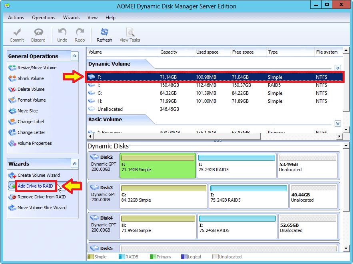Select the H: volume row

215,101
